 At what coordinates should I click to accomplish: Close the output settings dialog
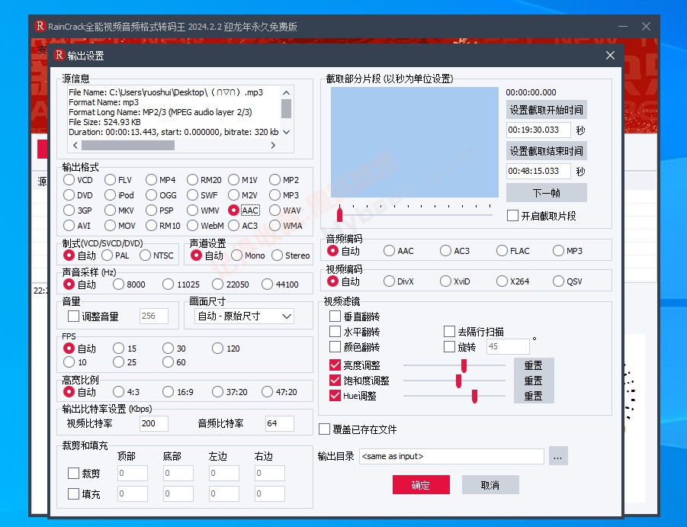pyautogui.click(x=610, y=55)
